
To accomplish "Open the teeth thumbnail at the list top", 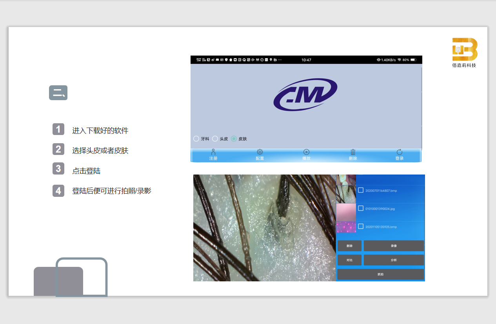I will [346, 180].
